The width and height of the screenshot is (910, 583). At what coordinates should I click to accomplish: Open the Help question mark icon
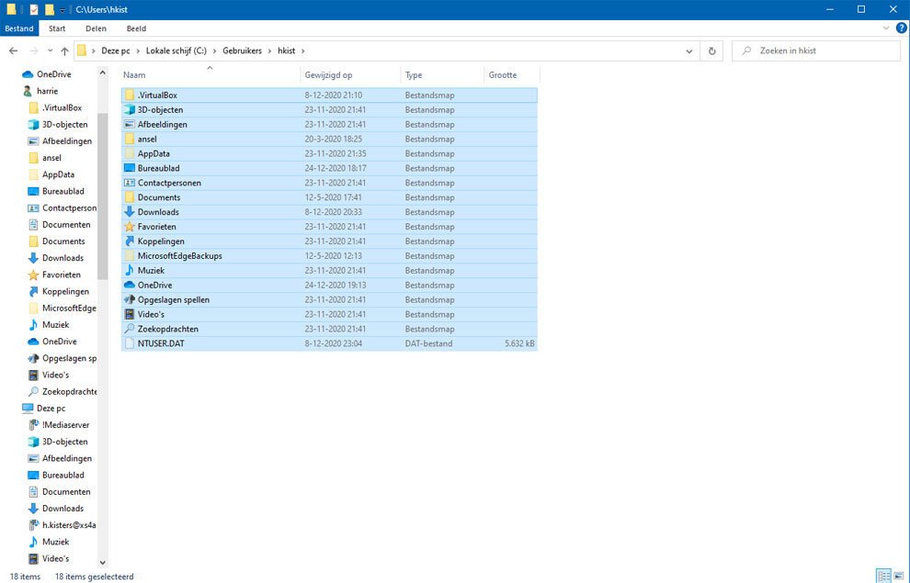(902, 28)
